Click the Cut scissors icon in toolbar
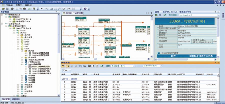The width and height of the screenshot is (225, 104). coord(17,8)
